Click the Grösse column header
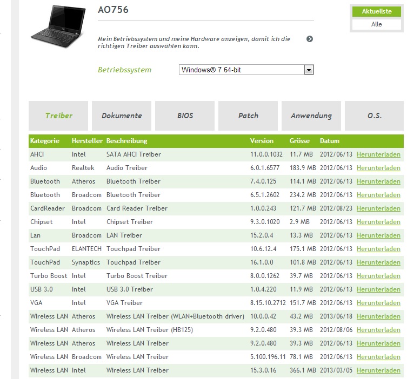This screenshot has height=379, width=407. [299, 141]
